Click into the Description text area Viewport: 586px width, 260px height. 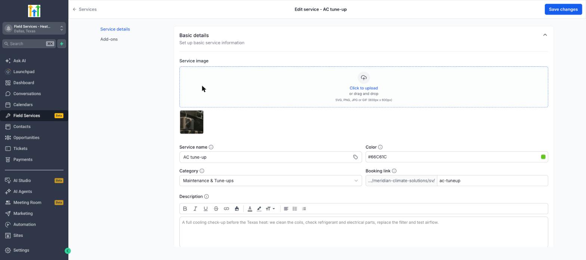click(x=364, y=232)
